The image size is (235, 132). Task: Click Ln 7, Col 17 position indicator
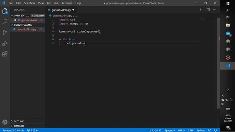[x=155, y=131]
